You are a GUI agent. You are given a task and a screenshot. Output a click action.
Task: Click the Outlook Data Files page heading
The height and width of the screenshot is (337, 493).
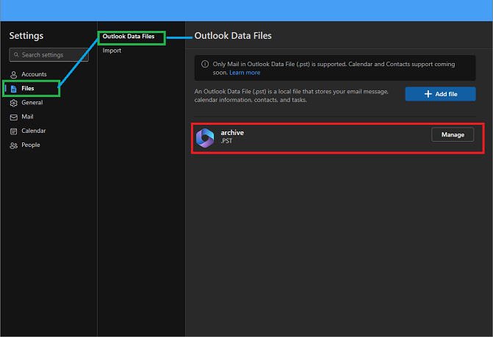click(233, 36)
